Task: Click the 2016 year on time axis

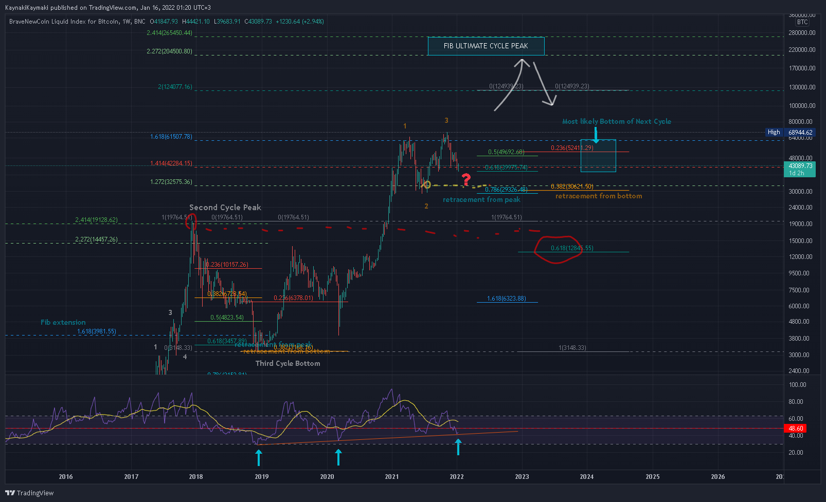Action: pyautogui.click(x=66, y=477)
